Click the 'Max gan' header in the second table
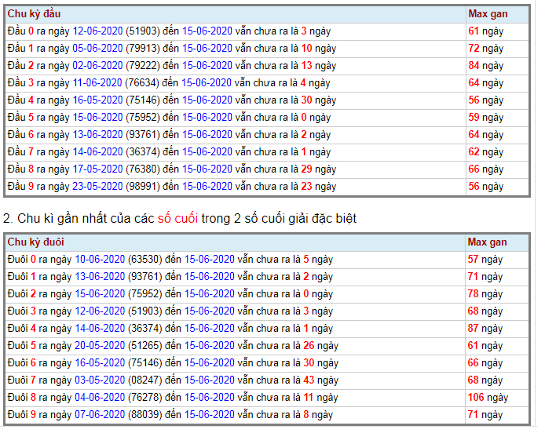This screenshot has height=433, width=545. coord(487,242)
